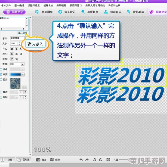Click the text box scroll-up arrow

pyautogui.click(x=27, y=19)
